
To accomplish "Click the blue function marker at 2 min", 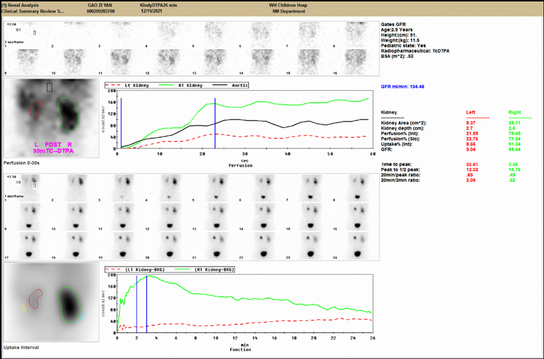I will pyautogui.click(x=136, y=304).
